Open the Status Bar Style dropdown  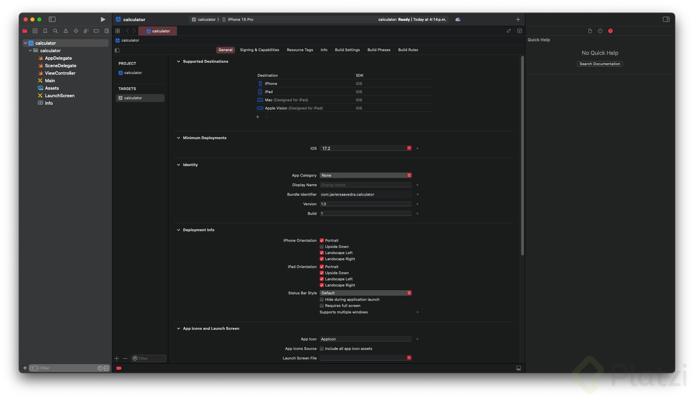coord(365,293)
